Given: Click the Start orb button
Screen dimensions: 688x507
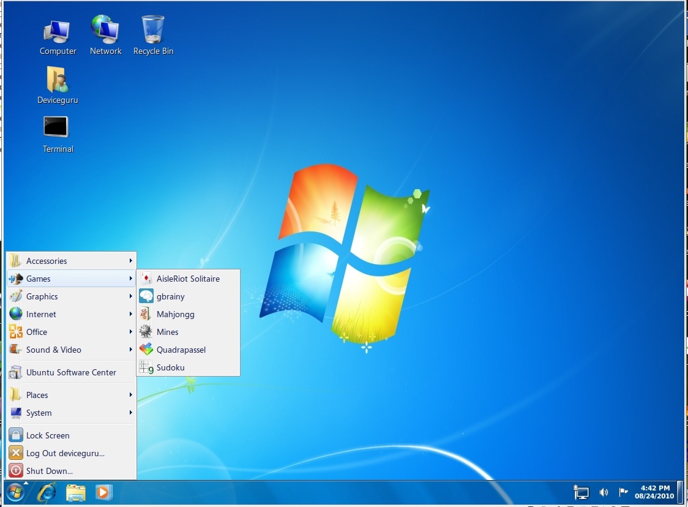Looking at the screenshot, I should pos(15,492).
